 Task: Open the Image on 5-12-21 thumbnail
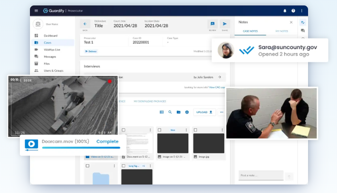(173, 143)
